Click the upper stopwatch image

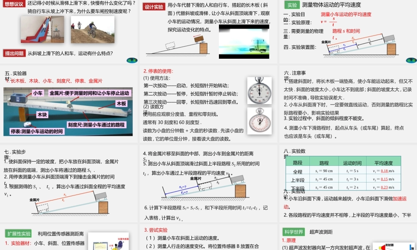(x=259, y=90)
